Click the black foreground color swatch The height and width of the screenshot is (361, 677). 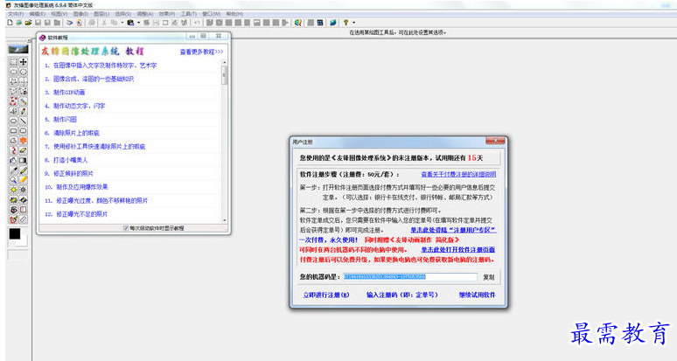(15, 233)
